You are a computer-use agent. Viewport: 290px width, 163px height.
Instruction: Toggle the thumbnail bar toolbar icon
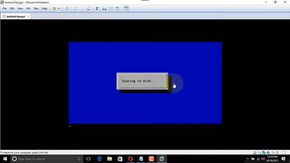click(104, 9)
